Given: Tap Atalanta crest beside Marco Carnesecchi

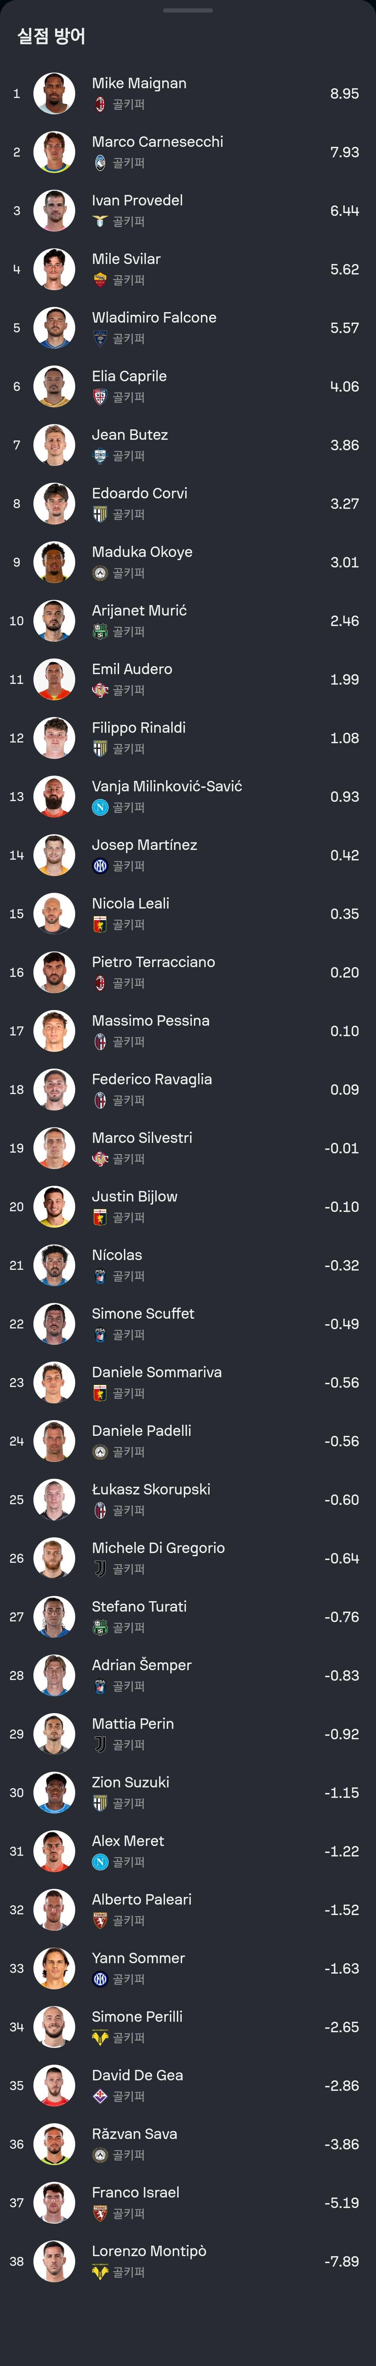Looking at the screenshot, I should 100,164.
